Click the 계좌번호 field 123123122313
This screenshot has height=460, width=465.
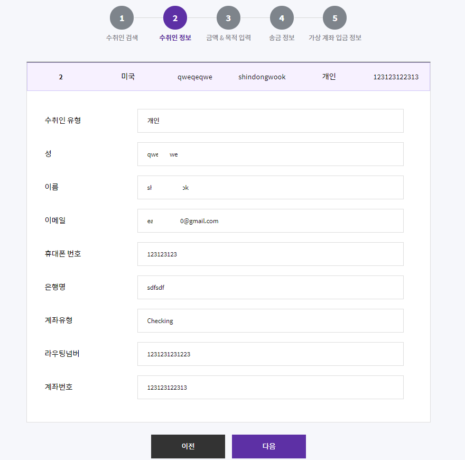pos(271,387)
